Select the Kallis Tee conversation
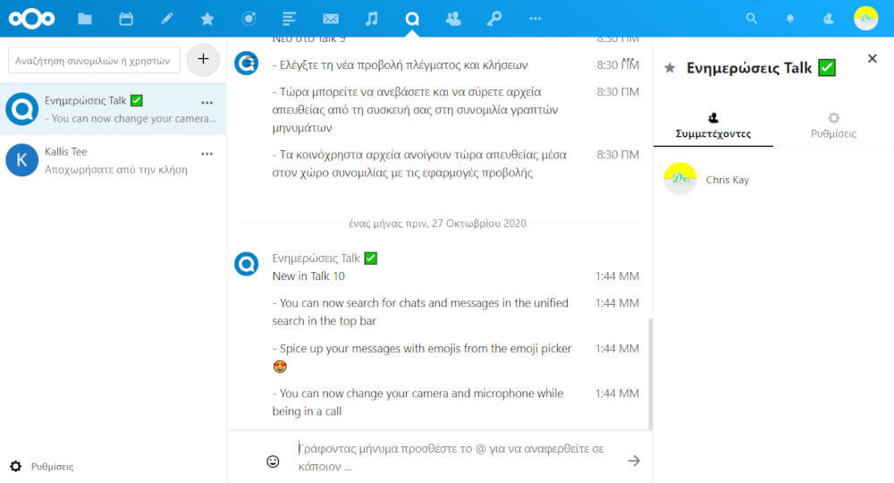The height and width of the screenshot is (483, 894). [113, 160]
